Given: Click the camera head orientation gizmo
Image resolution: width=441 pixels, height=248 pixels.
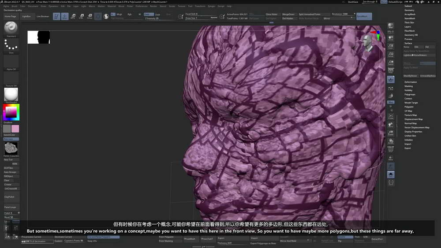Looking at the screenshot, I should (x=368, y=43).
